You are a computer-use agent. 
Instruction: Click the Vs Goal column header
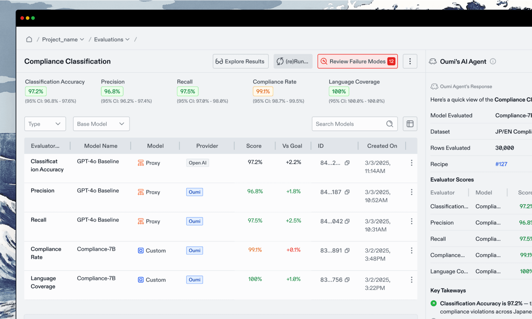tap(292, 146)
